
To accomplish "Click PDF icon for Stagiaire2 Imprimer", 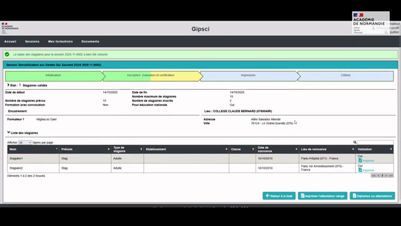I will tap(360, 170).
